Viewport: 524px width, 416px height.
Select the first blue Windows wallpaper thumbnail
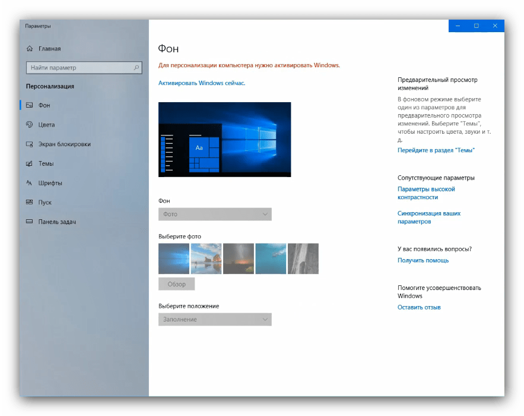pyautogui.click(x=174, y=259)
